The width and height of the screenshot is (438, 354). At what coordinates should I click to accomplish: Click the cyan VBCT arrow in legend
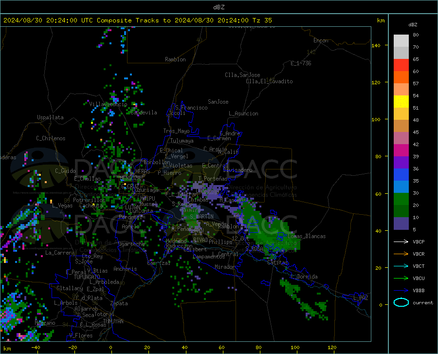[x=401, y=266]
